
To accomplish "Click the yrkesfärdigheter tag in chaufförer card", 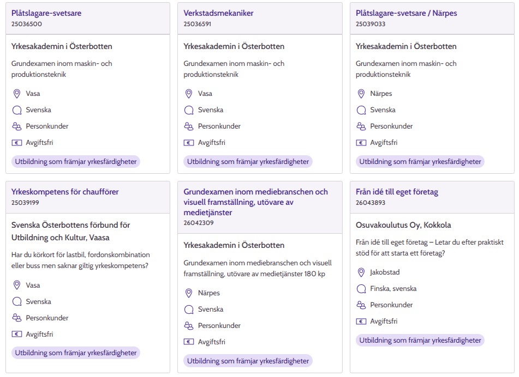I will [x=76, y=353].
